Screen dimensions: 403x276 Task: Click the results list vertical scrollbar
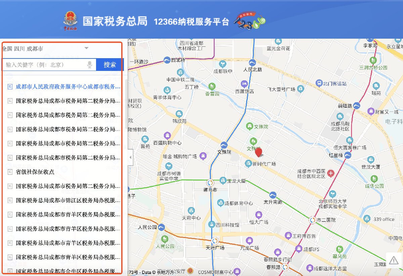(126, 104)
